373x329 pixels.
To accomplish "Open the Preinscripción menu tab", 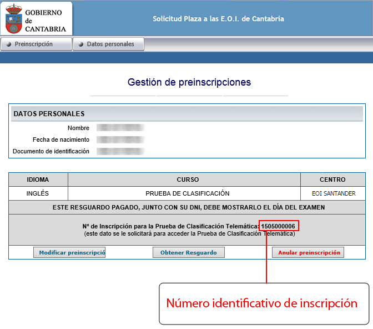I will click(36, 44).
